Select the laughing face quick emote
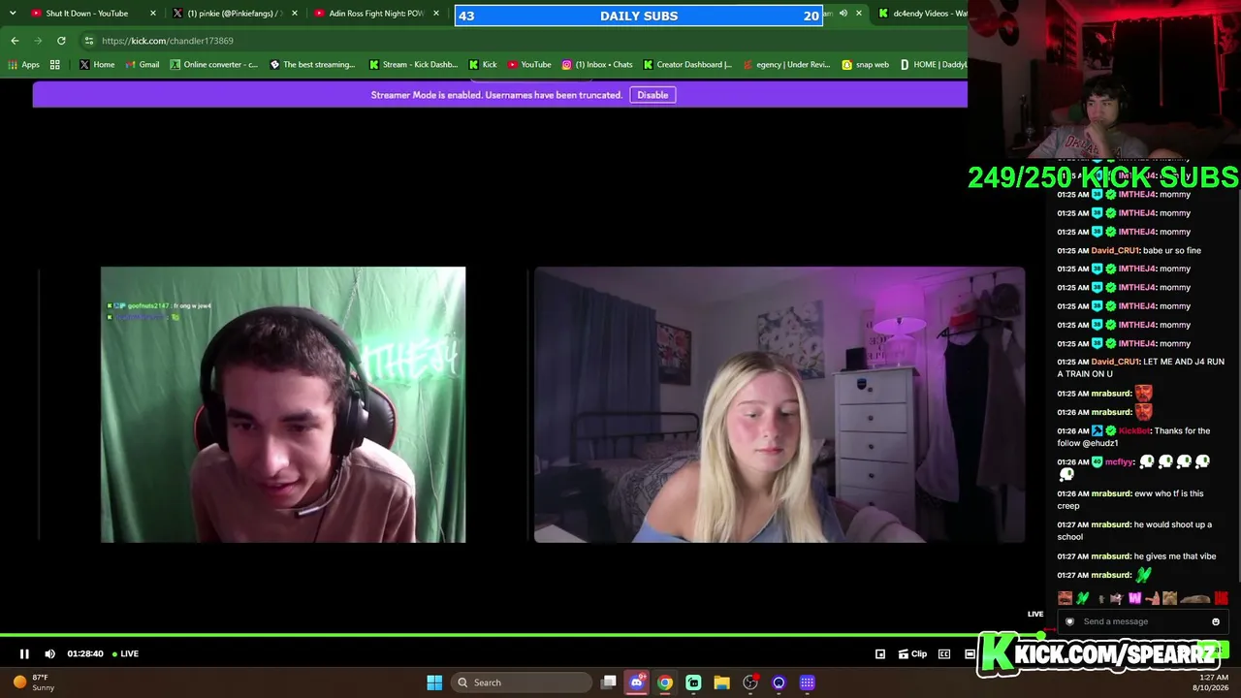 coord(1066,598)
